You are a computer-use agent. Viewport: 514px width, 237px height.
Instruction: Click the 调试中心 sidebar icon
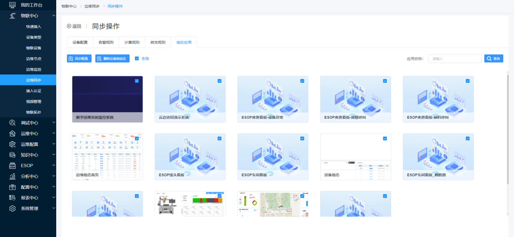point(13,123)
